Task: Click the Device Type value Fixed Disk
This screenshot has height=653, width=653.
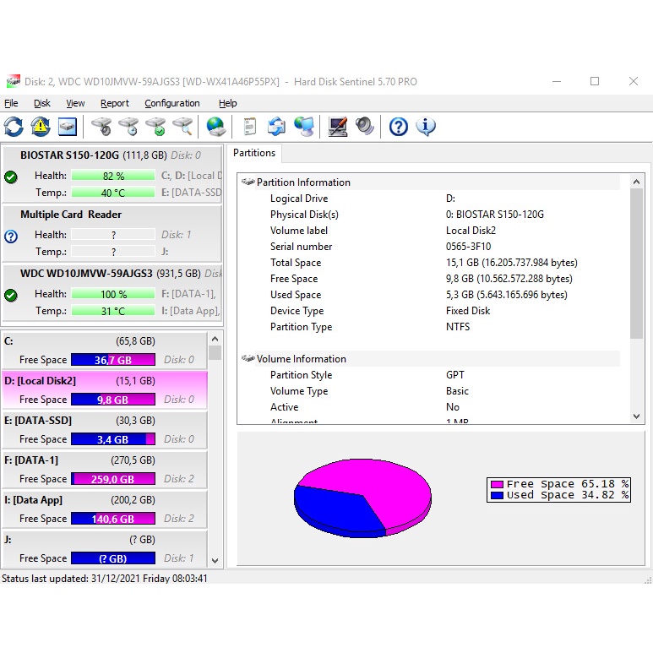Action: coord(468,311)
